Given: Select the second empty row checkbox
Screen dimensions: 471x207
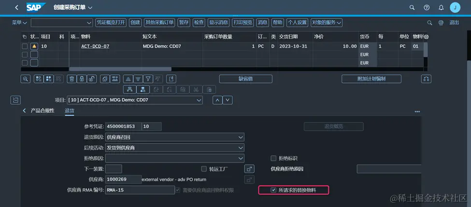Looking at the screenshot, I should coord(25,55).
